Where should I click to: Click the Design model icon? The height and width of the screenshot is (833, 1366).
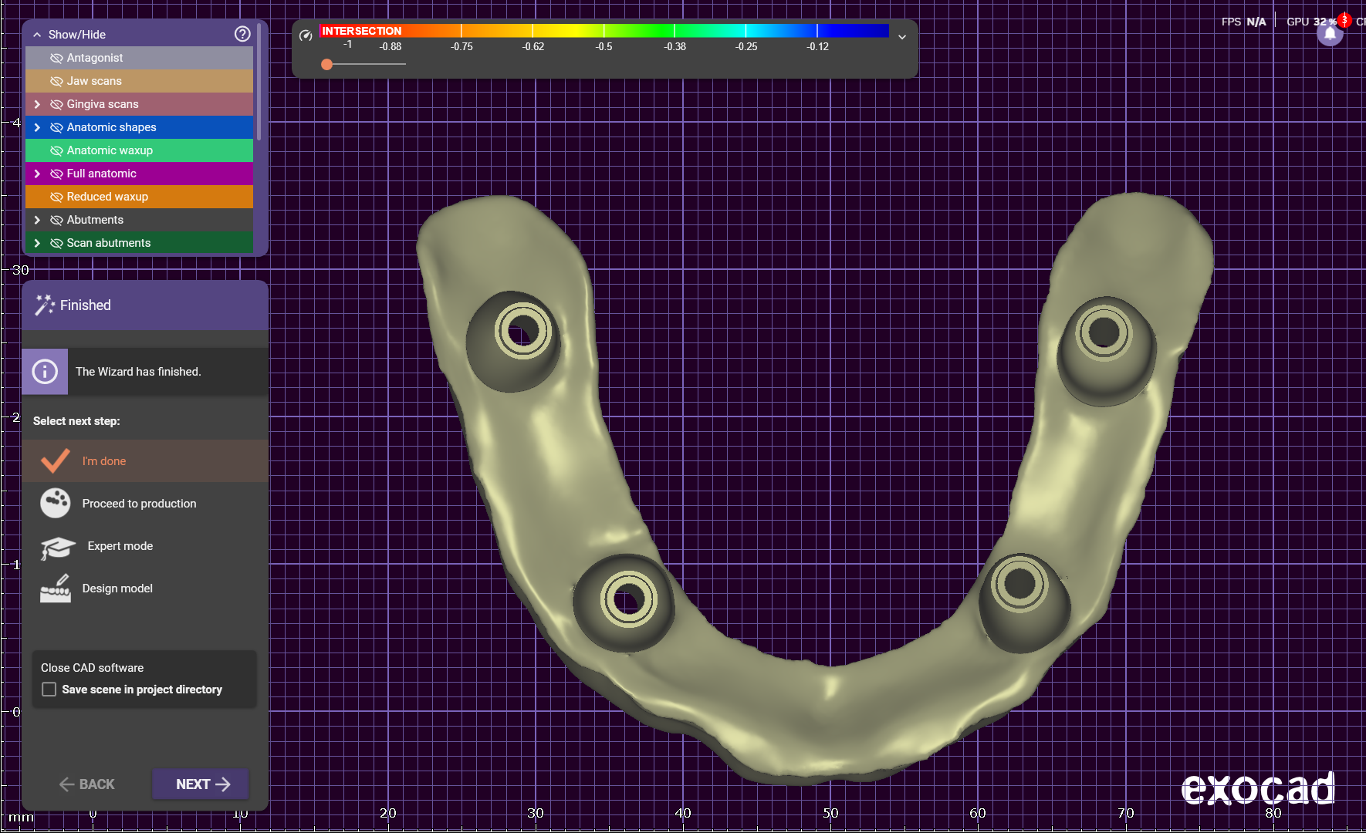pyautogui.click(x=56, y=588)
